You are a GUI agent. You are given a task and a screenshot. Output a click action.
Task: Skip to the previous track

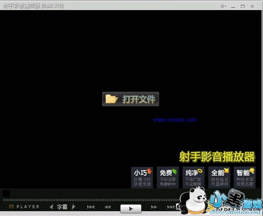(91, 207)
